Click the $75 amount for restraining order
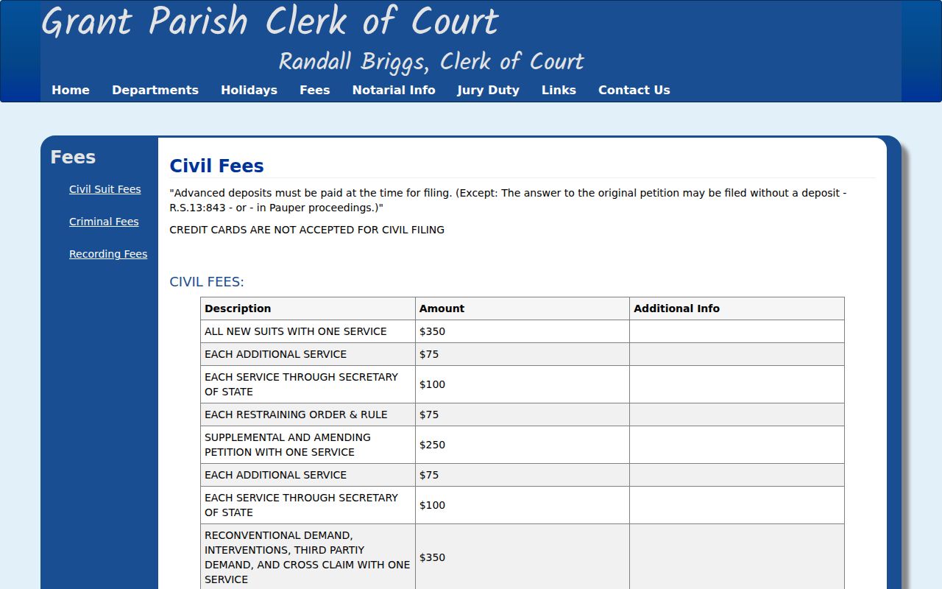 [523, 415]
